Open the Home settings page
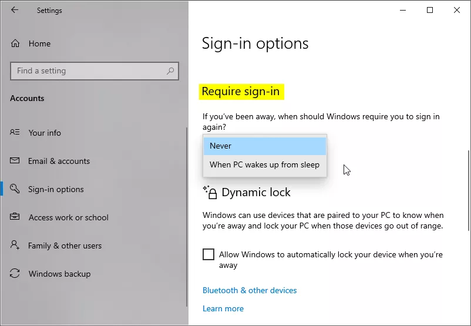 [40, 44]
